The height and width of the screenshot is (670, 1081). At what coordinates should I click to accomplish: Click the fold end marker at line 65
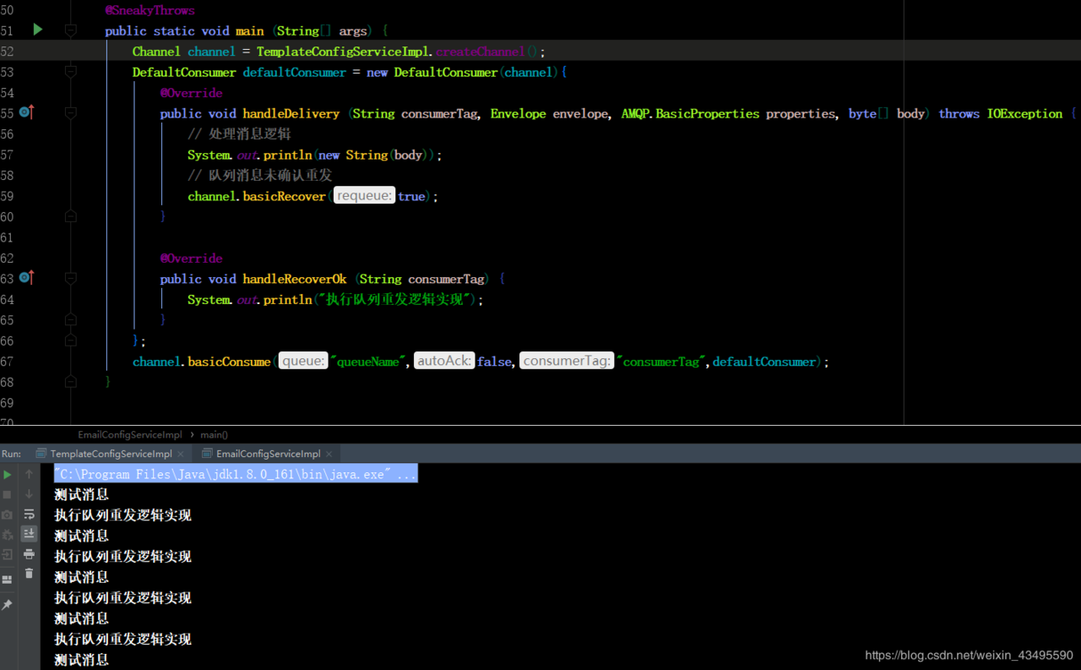tap(71, 320)
